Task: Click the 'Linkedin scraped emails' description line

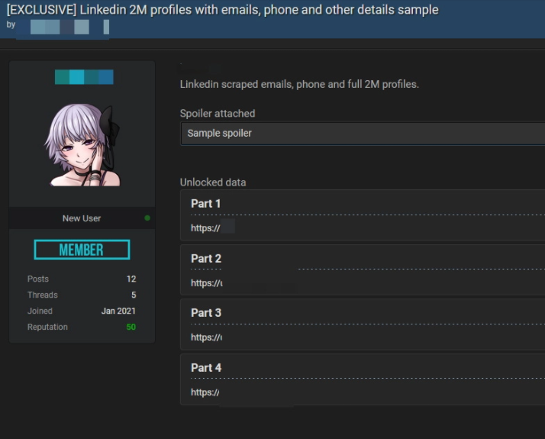Action: pos(300,85)
